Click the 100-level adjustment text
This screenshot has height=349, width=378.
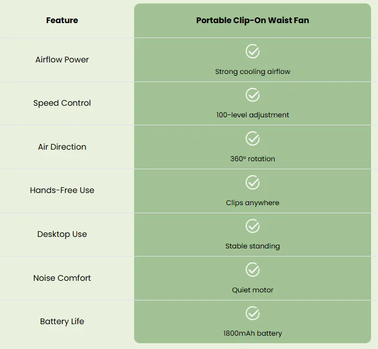[253, 115]
